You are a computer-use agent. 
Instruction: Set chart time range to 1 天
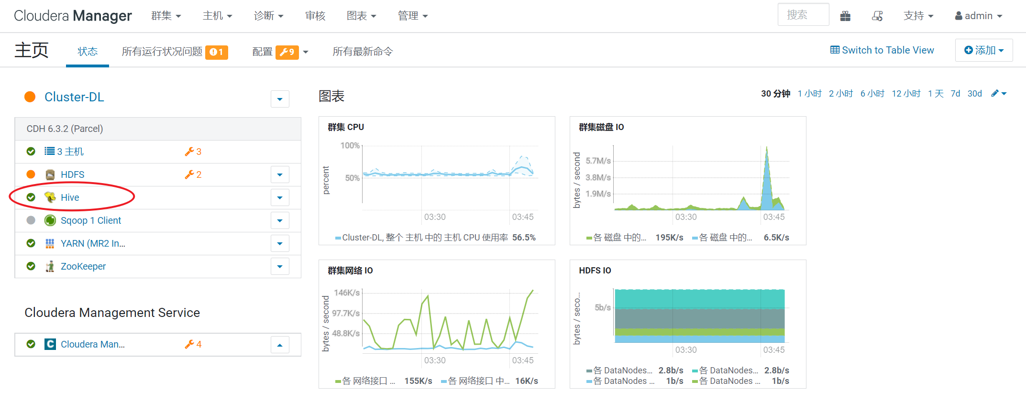point(936,94)
